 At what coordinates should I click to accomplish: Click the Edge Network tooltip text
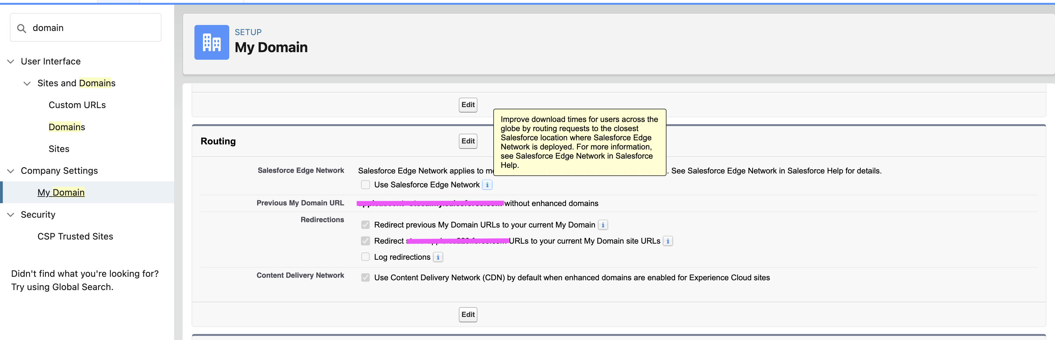pyautogui.click(x=579, y=142)
